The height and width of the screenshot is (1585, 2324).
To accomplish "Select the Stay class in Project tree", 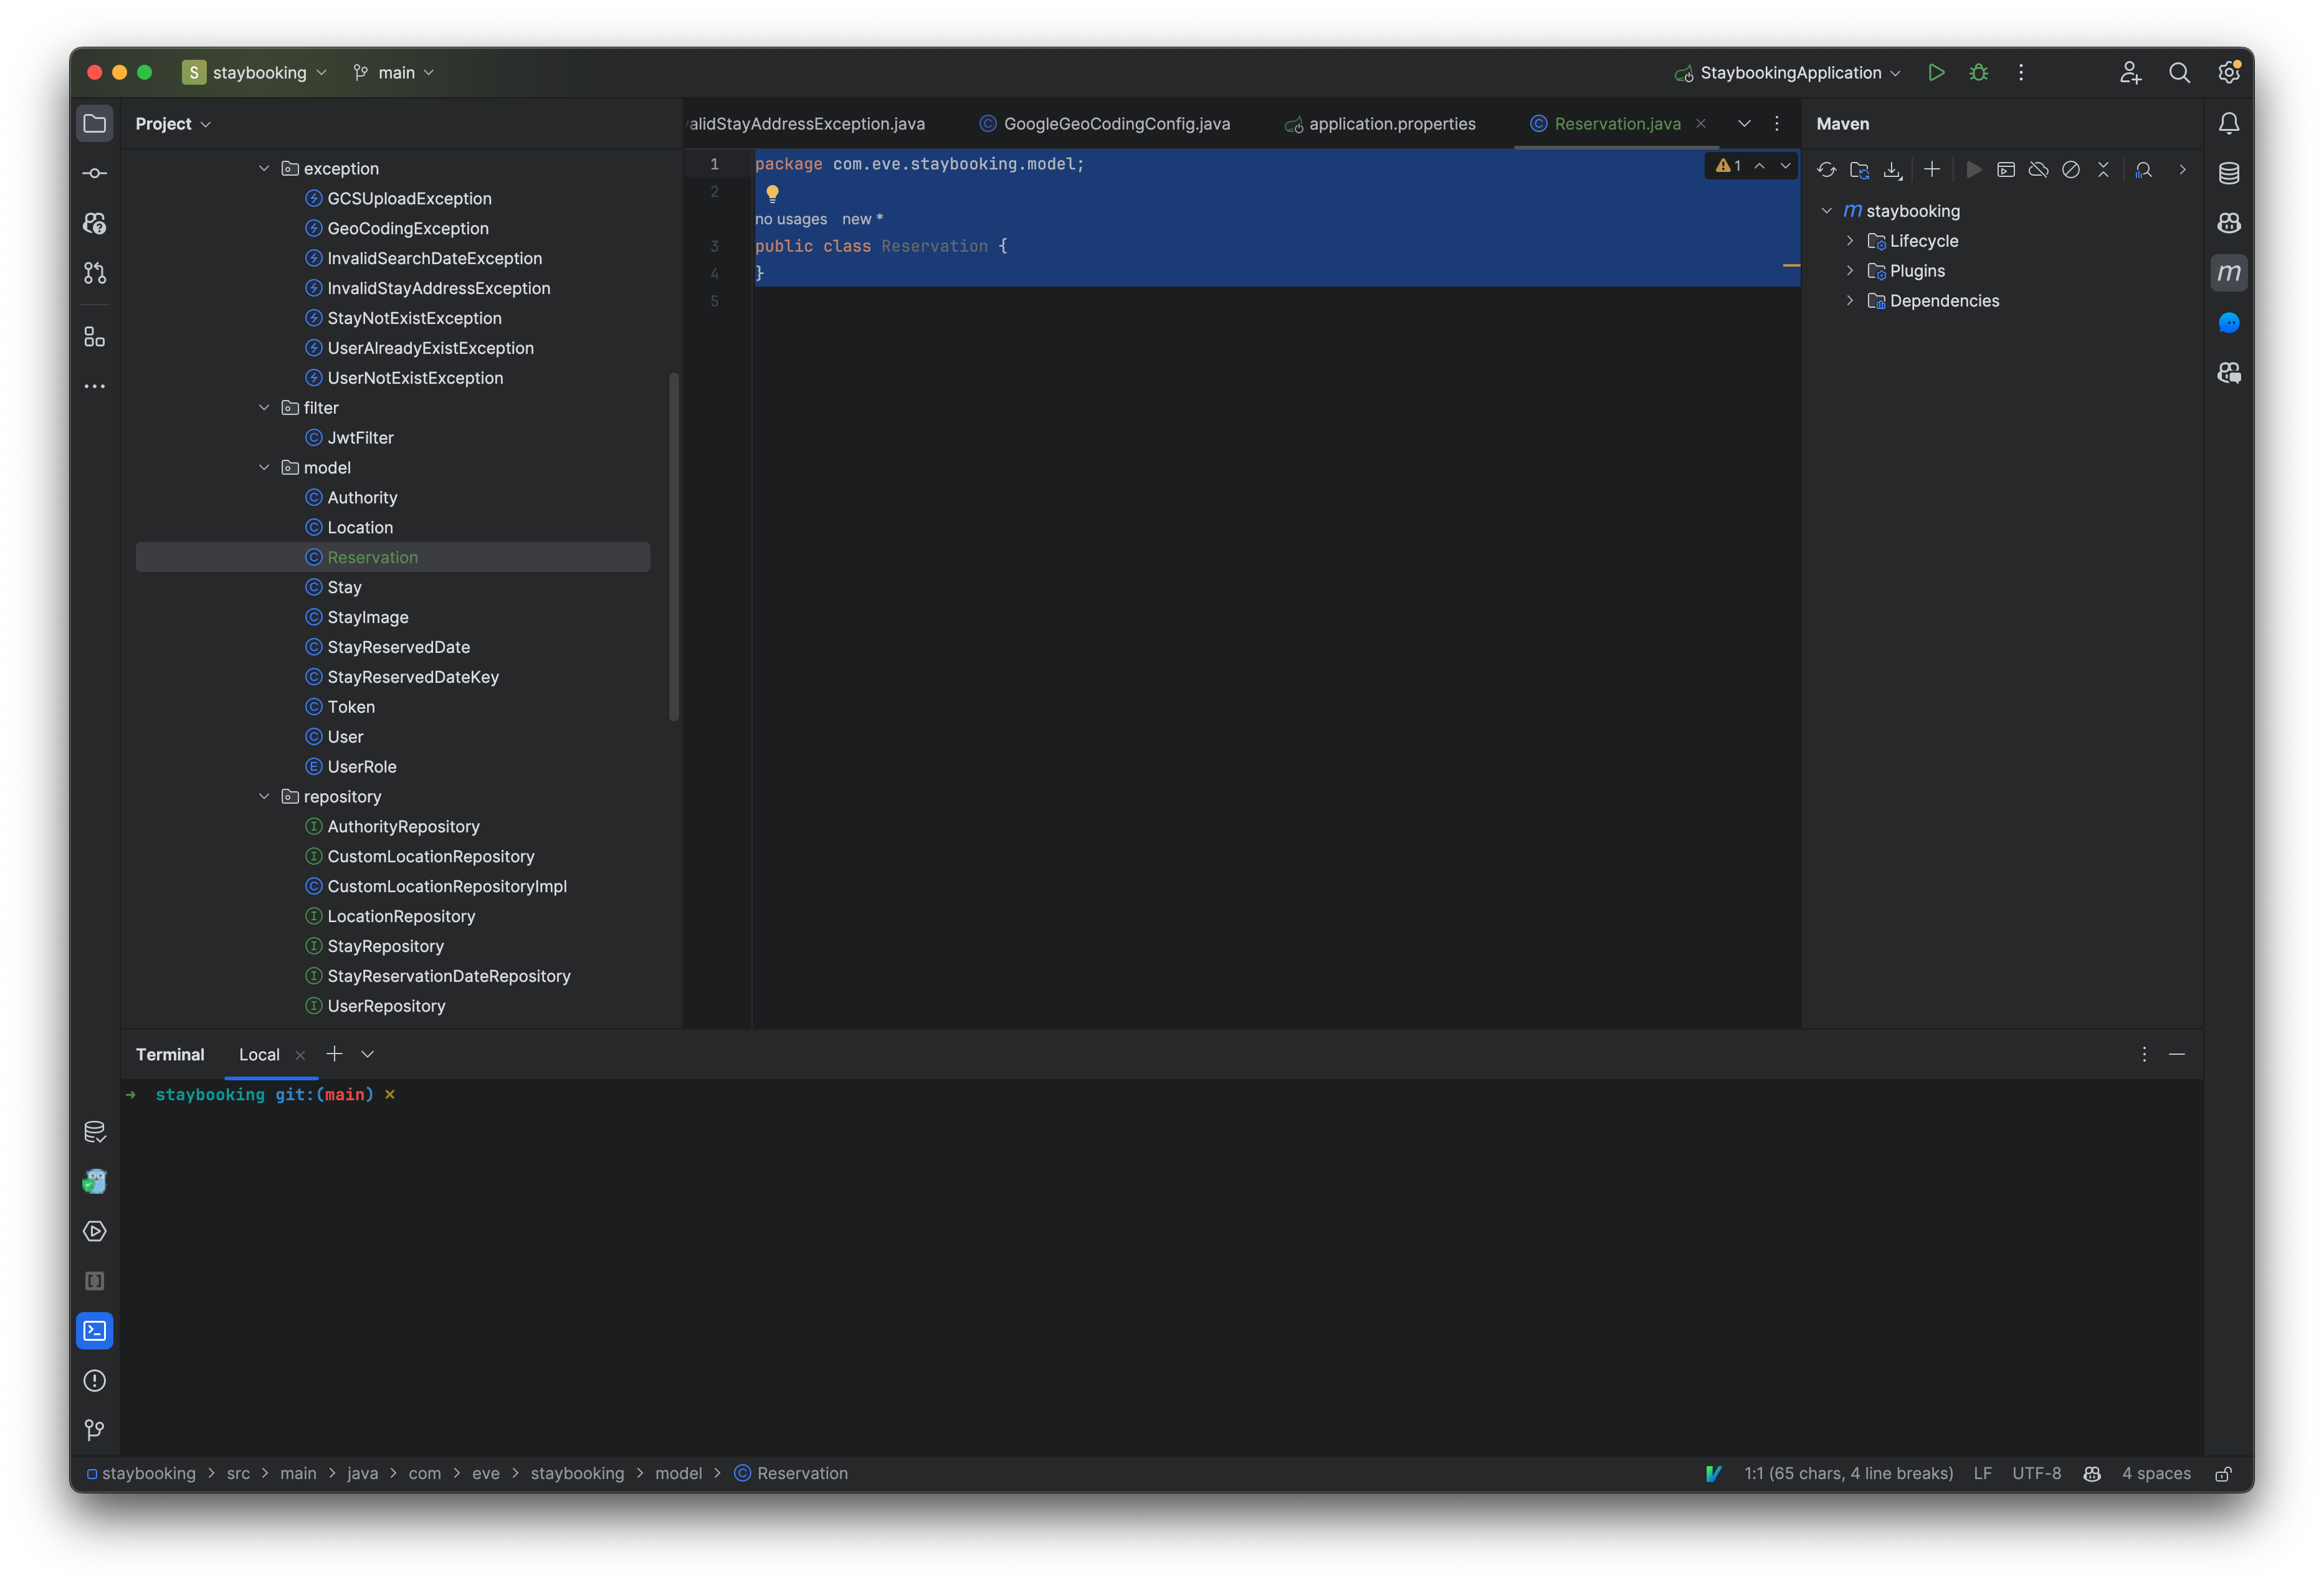I will click(345, 587).
